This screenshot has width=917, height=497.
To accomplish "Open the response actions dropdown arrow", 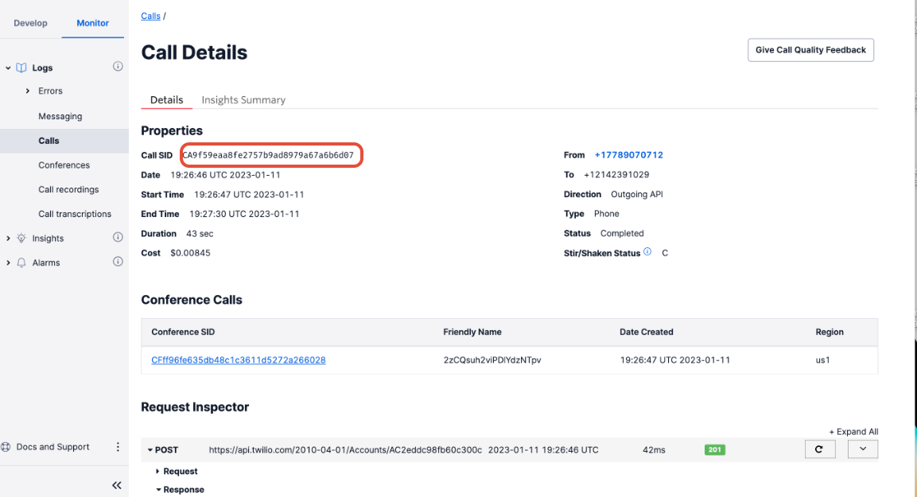I will click(861, 448).
